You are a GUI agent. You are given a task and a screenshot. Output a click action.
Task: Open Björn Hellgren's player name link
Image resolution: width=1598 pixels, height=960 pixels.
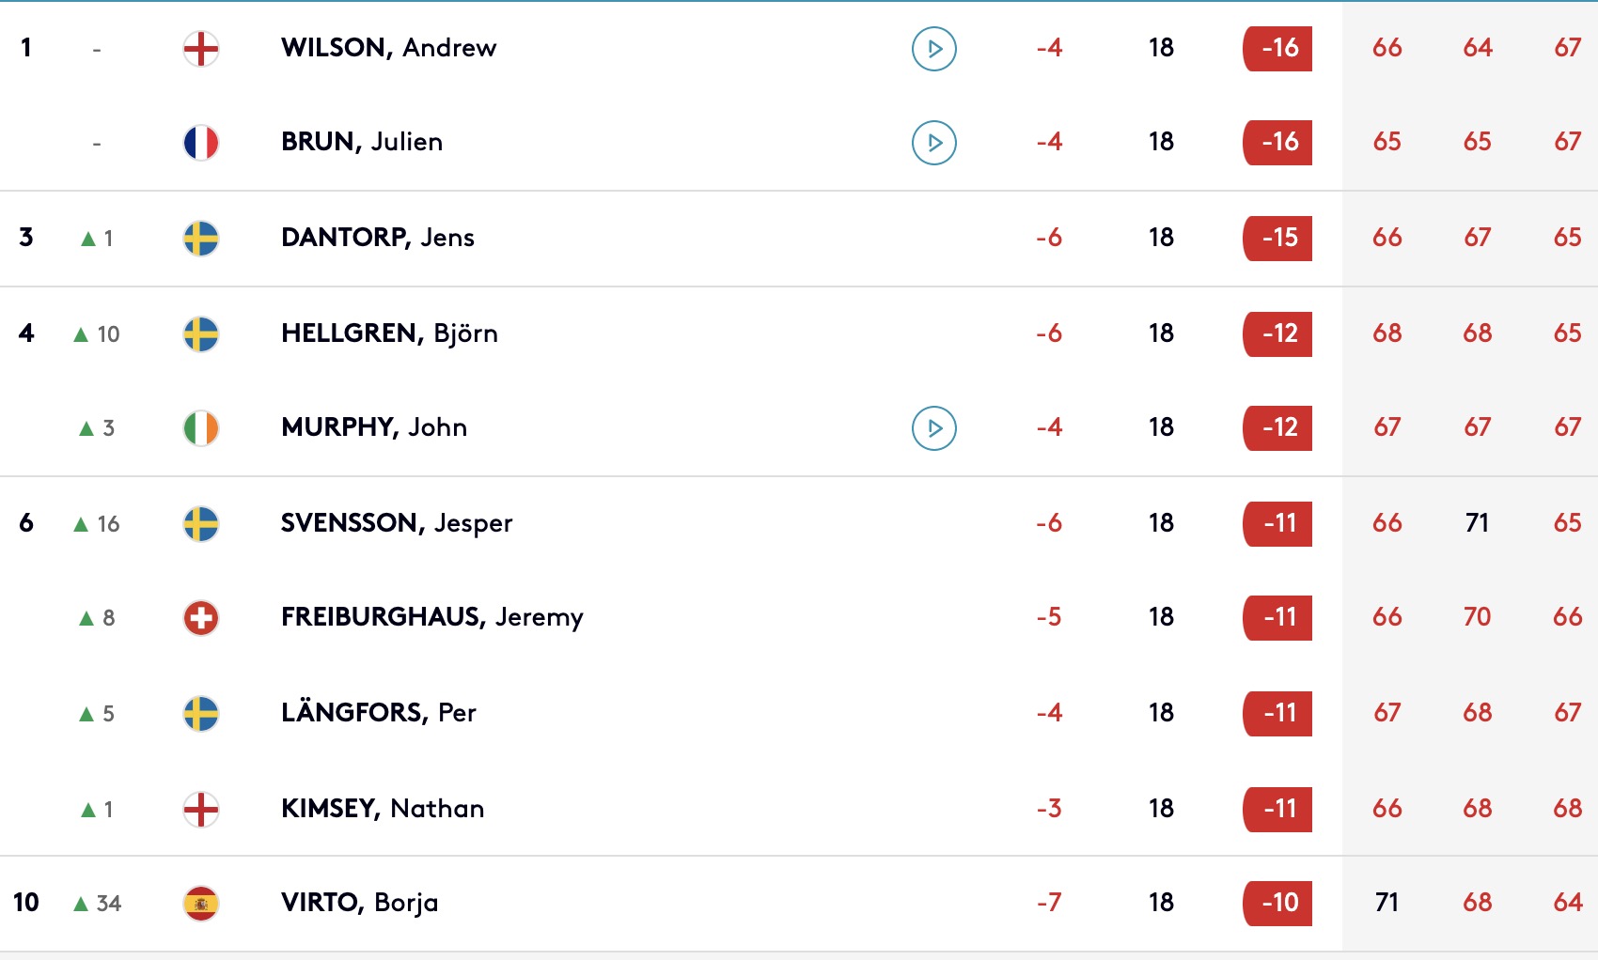[389, 333]
